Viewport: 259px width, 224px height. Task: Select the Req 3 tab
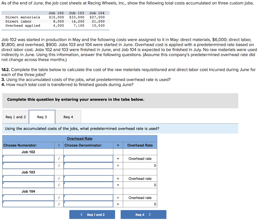[x=42, y=117]
